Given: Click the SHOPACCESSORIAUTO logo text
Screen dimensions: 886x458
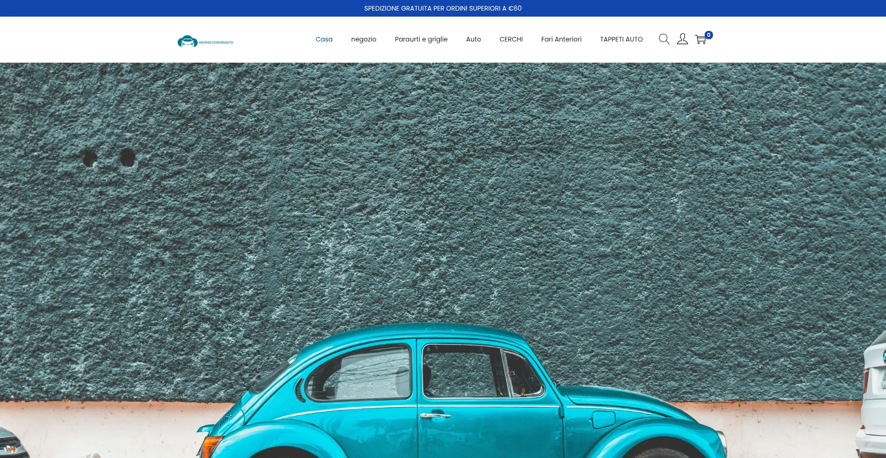Looking at the screenshot, I should coord(216,42).
